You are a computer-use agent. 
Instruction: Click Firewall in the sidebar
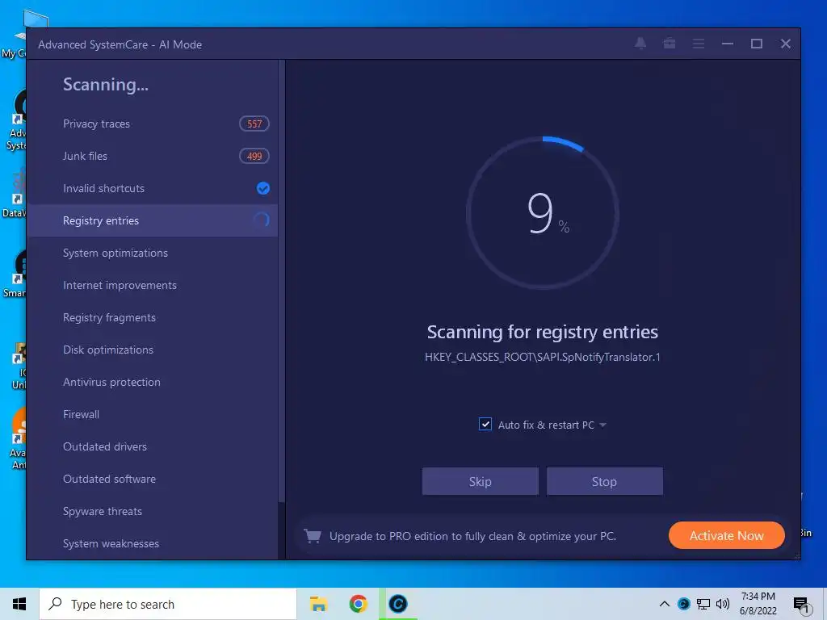click(152, 414)
